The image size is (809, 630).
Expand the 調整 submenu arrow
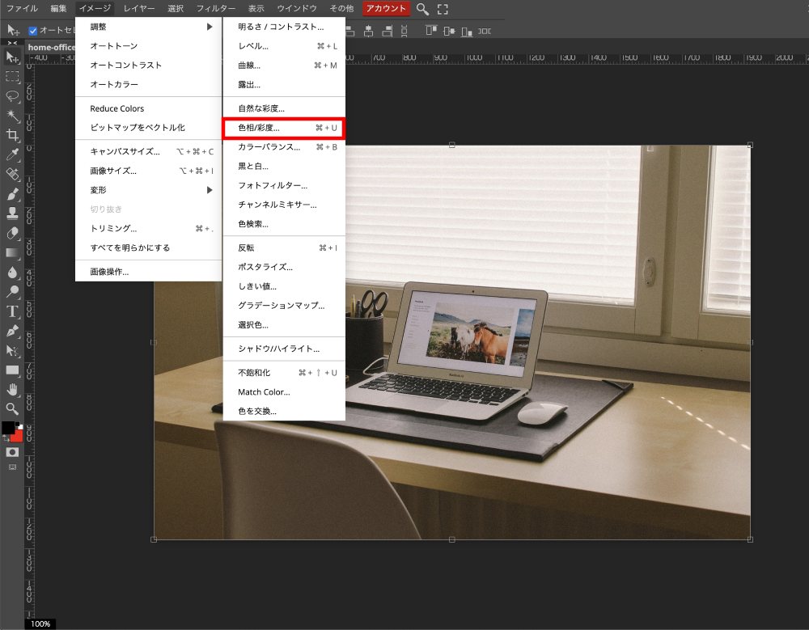tap(210, 27)
